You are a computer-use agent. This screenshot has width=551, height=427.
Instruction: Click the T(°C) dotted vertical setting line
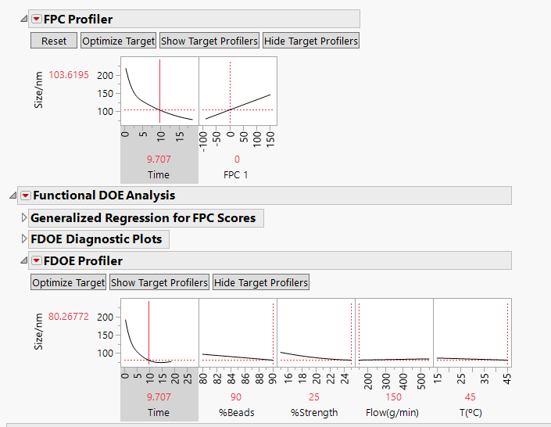click(x=507, y=333)
